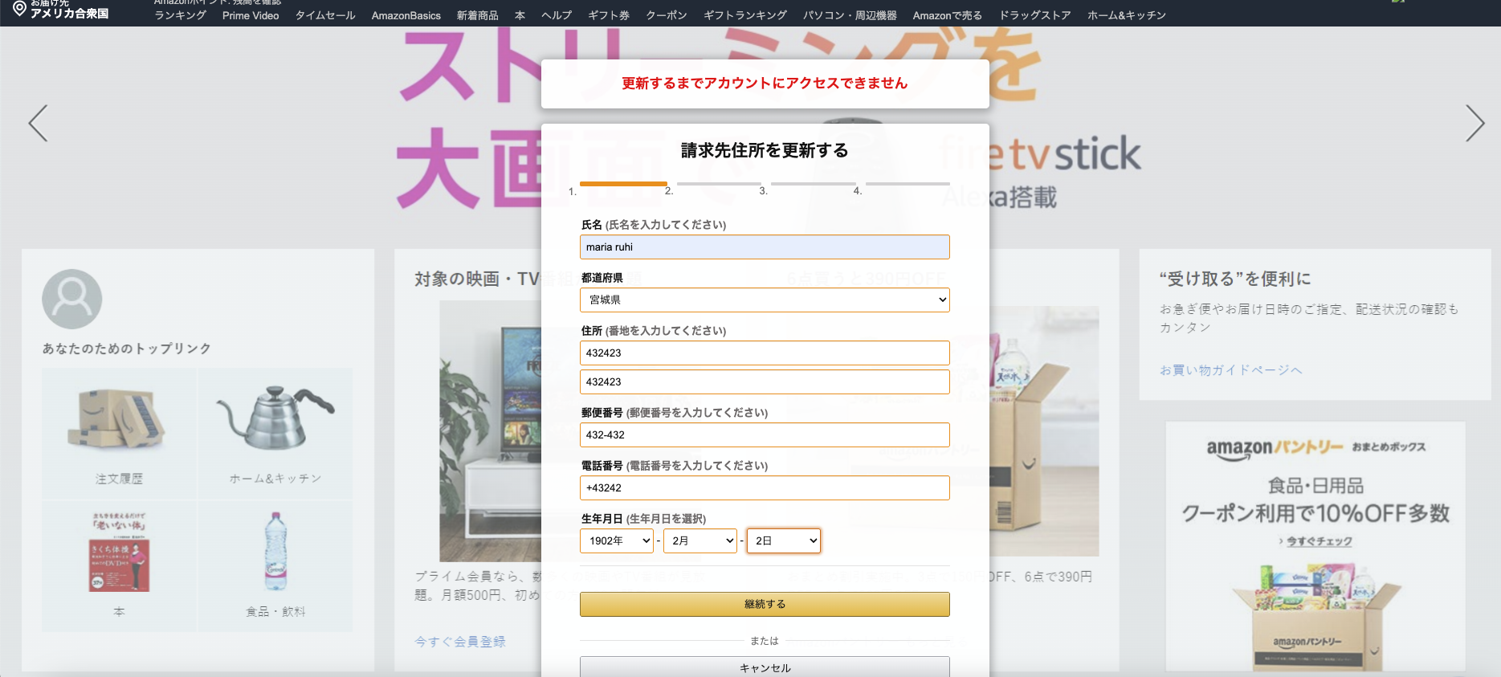
Task: Expand the birth month 2月 dropdown
Action: tap(700, 540)
